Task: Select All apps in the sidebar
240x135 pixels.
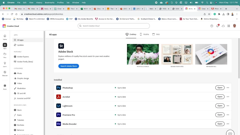Action: click(x=28, y=40)
